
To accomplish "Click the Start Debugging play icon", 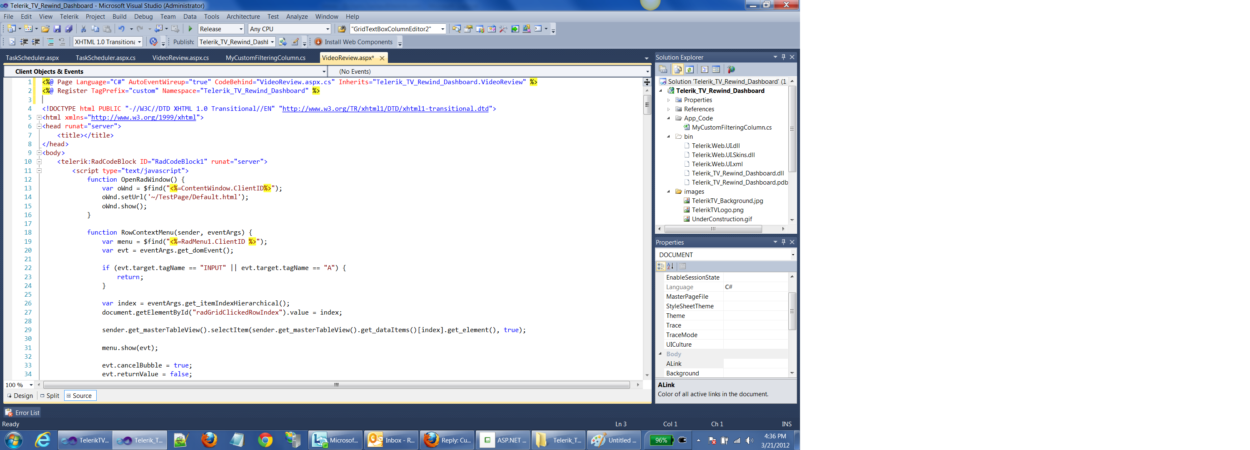I will coord(190,29).
